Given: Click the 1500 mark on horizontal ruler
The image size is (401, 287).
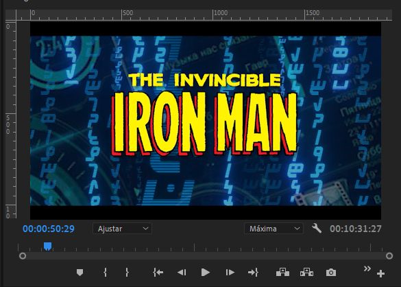Looking at the screenshot, I should pos(313,13).
